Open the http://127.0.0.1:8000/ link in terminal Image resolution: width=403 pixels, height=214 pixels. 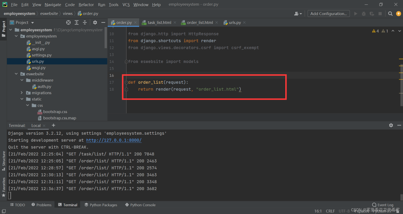[114, 140]
